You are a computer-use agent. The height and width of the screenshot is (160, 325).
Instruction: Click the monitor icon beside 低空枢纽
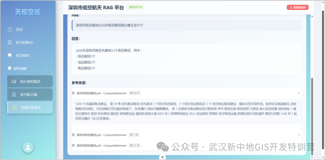(x=10, y=55)
